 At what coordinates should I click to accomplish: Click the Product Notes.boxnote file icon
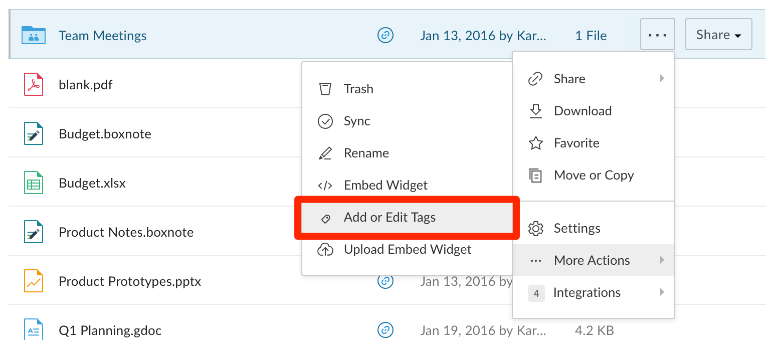point(34,232)
